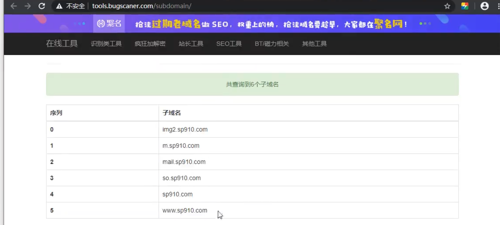
Task: Open the 疯狂加解密 menu
Action: click(150, 44)
